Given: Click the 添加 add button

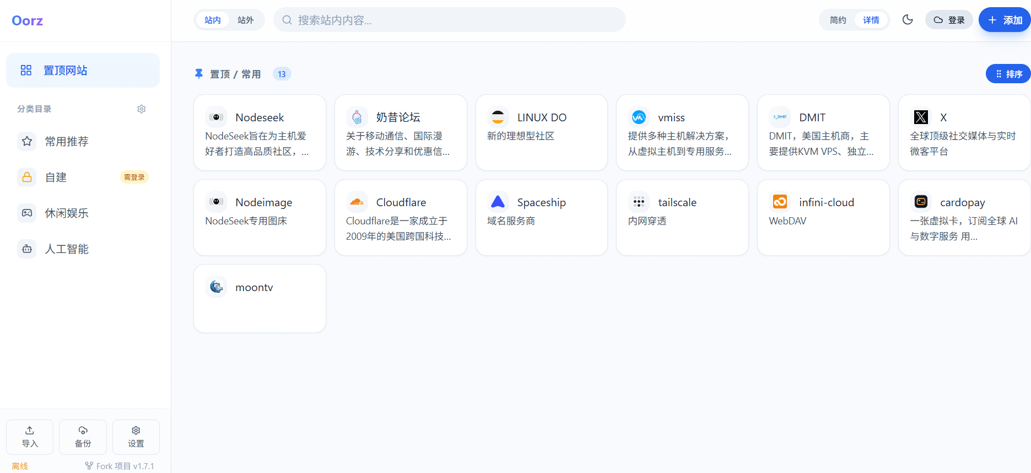Looking at the screenshot, I should click(1005, 20).
